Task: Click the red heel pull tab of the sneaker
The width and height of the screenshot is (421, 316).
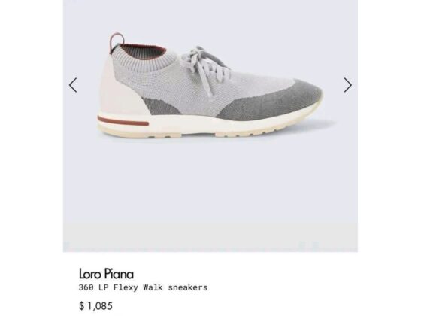Action: (117, 41)
